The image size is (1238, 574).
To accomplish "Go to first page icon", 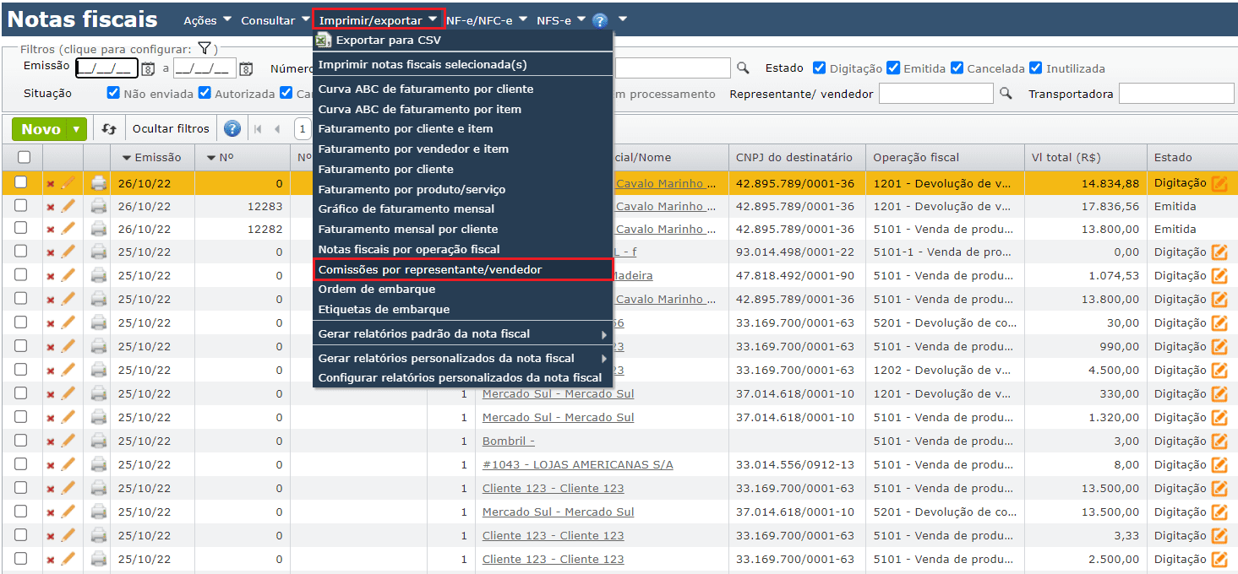I will pyautogui.click(x=259, y=129).
